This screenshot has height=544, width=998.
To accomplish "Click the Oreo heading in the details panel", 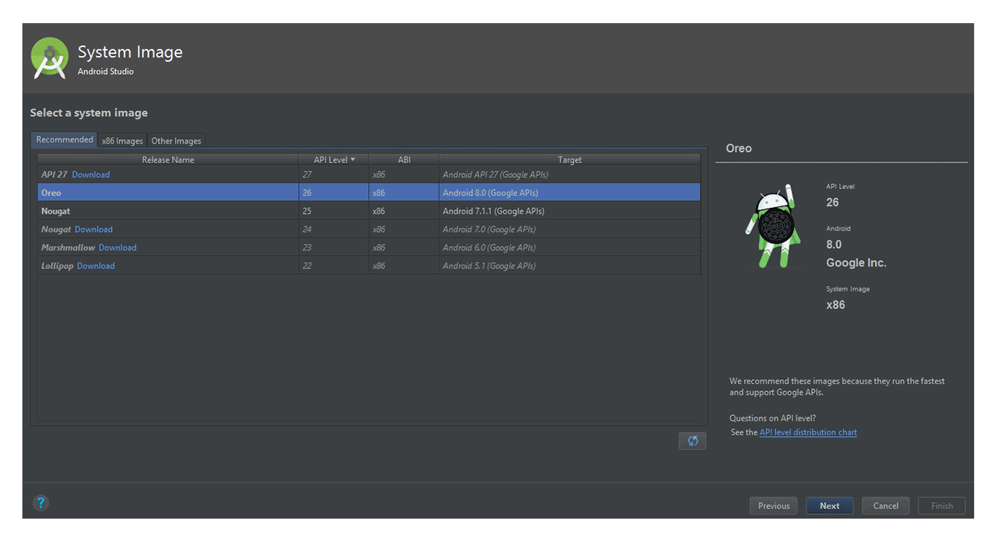I will pos(739,148).
